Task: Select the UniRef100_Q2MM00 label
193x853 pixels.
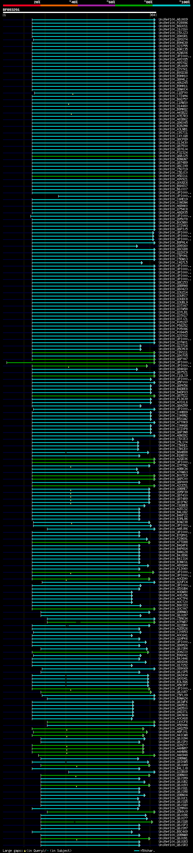Action: click(x=173, y=808)
